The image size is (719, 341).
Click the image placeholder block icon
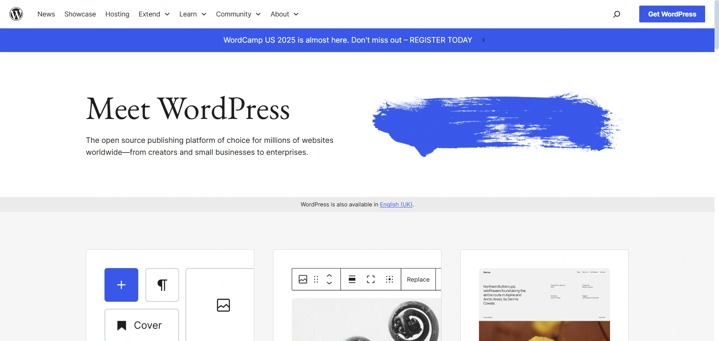tap(223, 305)
